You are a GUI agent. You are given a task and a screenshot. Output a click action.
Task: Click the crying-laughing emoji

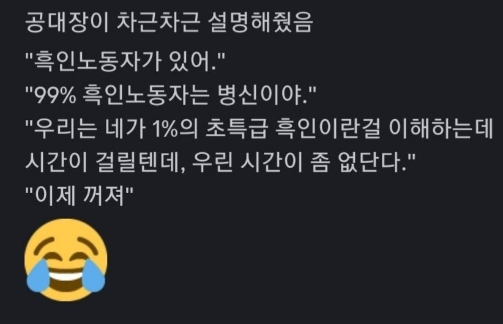tap(65, 260)
